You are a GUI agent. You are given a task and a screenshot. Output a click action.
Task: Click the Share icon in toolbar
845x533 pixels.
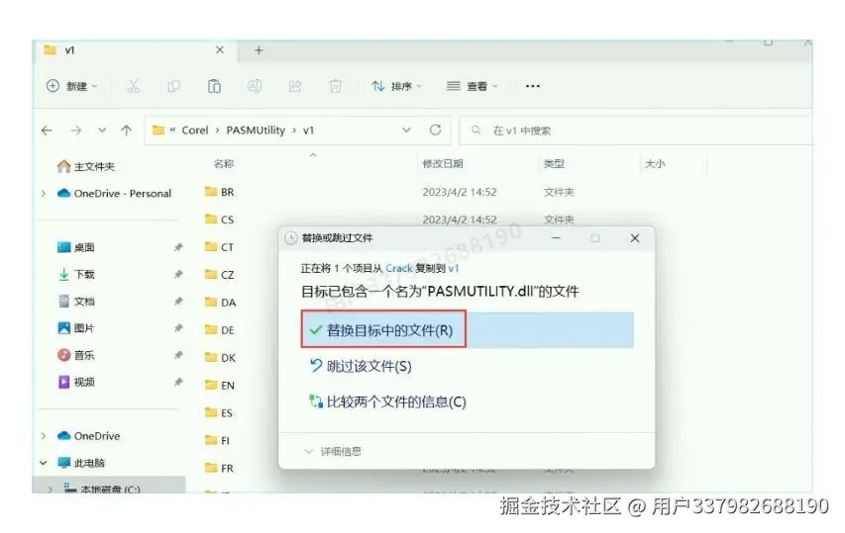click(x=295, y=86)
